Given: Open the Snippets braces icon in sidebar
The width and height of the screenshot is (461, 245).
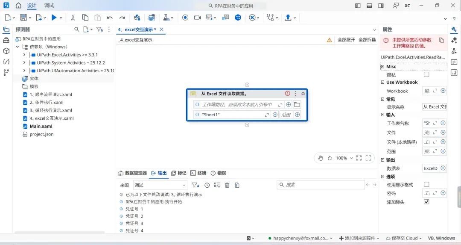Looking at the screenshot, I should [x=6, y=62].
